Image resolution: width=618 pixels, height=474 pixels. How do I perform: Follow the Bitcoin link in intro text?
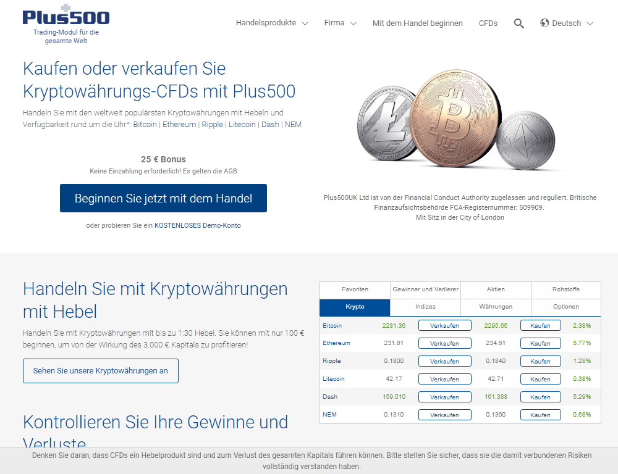pos(145,125)
